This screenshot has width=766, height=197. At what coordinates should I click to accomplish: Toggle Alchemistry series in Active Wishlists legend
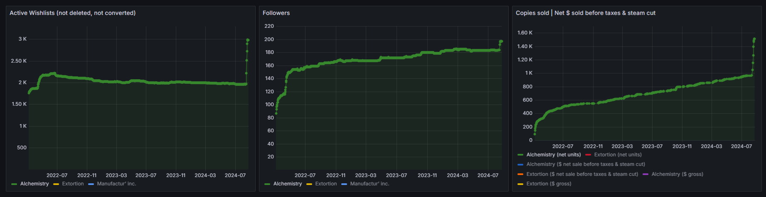click(x=34, y=184)
